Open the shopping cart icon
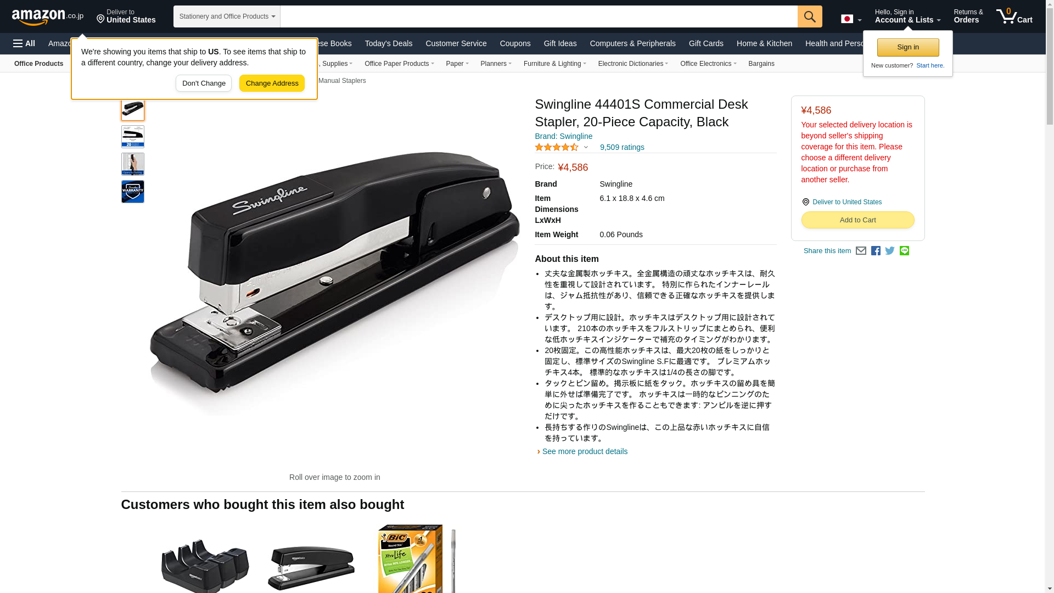 point(1014,16)
